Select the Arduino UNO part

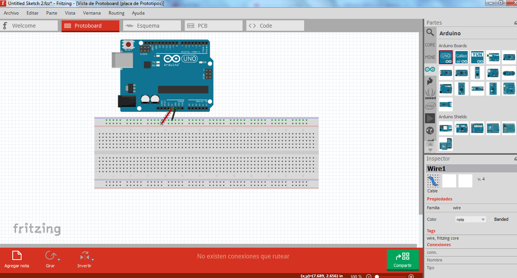point(446,57)
